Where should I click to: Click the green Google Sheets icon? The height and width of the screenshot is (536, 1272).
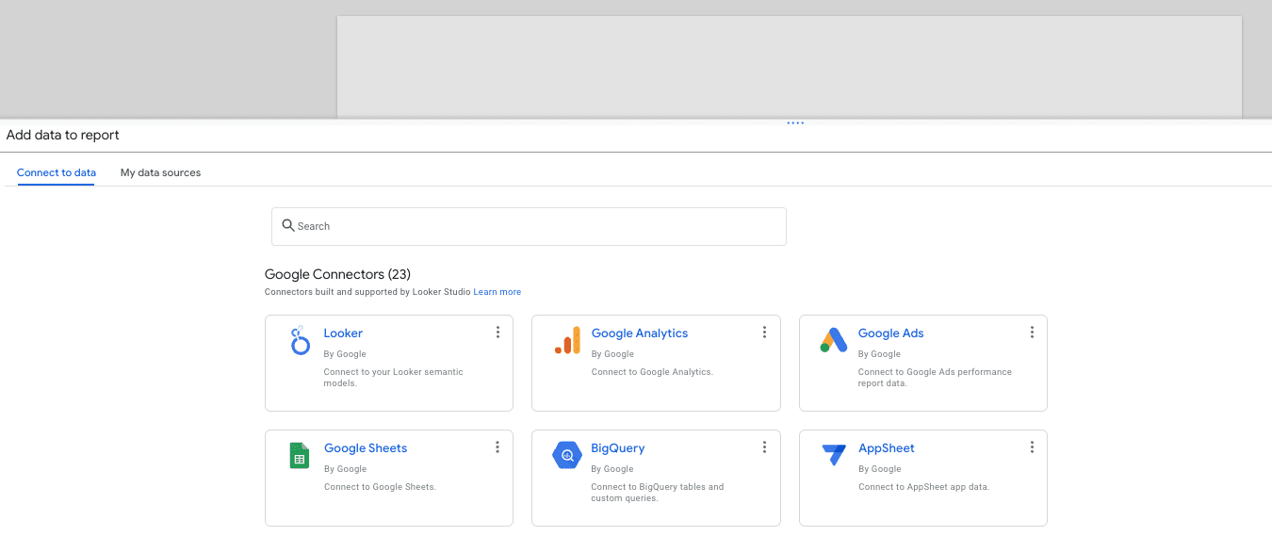click(300, 456)
